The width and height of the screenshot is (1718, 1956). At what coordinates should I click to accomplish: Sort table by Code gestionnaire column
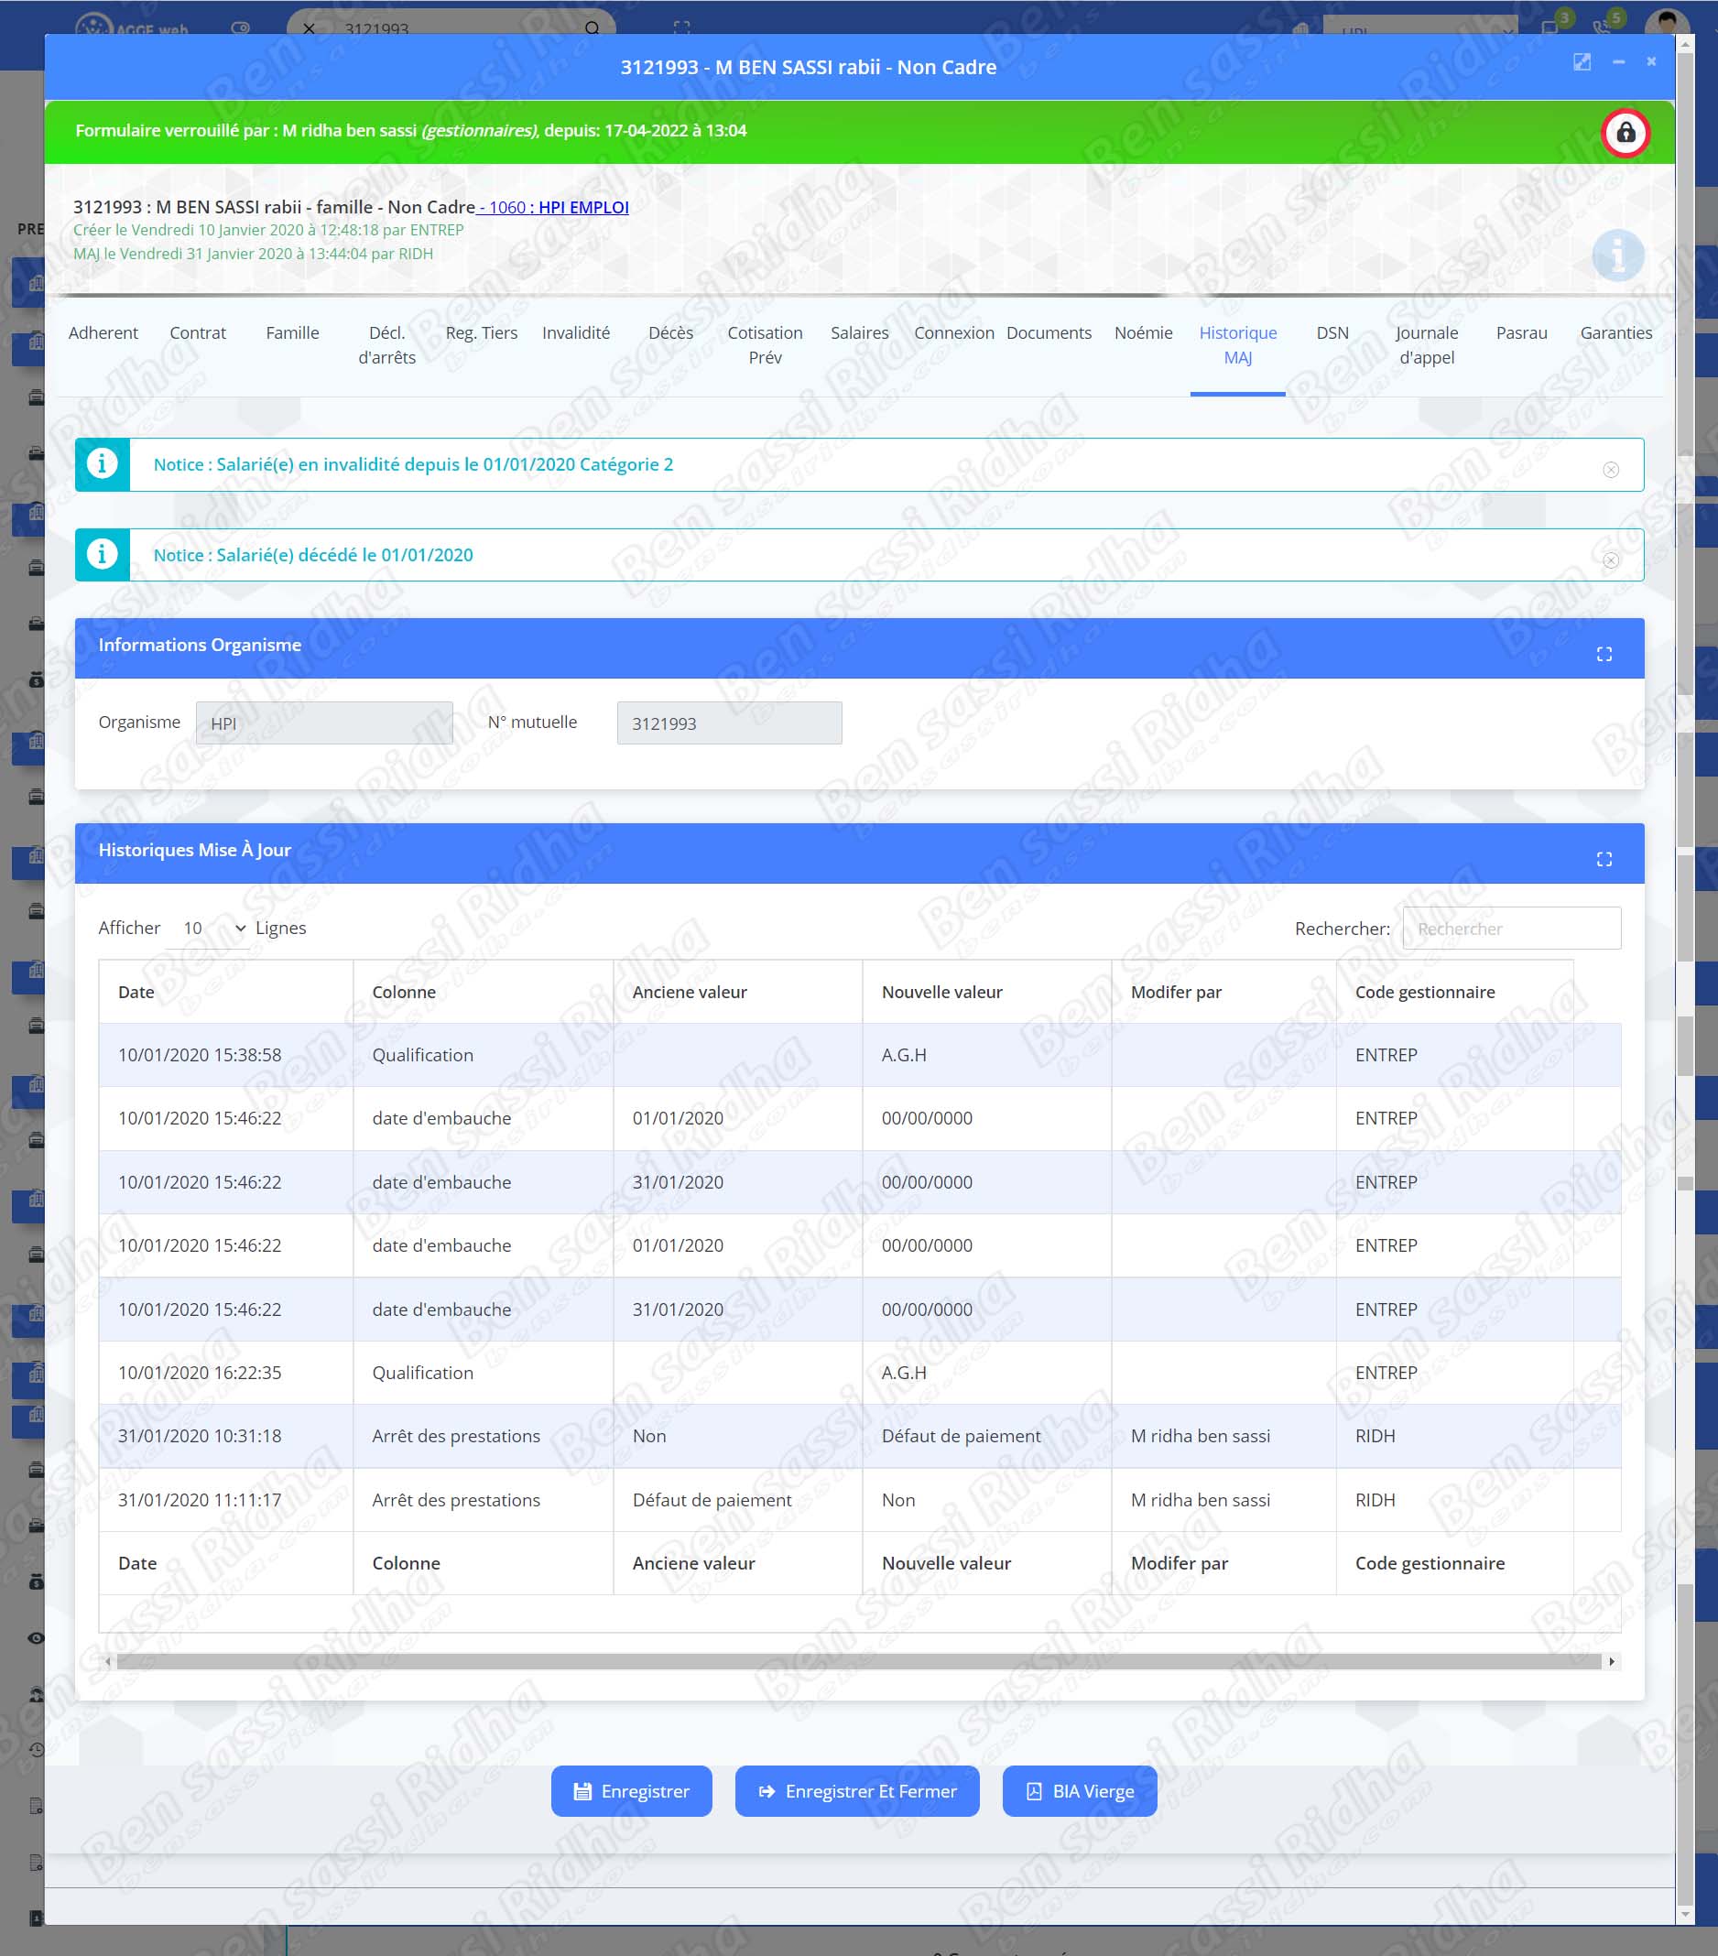tap(1423, 992)
